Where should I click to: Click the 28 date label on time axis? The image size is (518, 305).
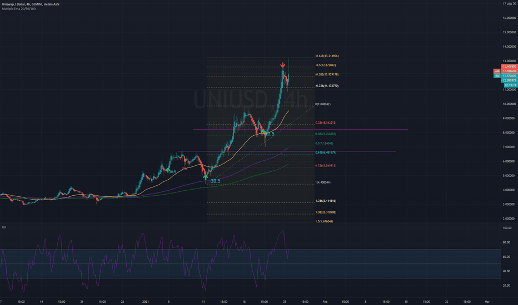[x=122, y=302]
